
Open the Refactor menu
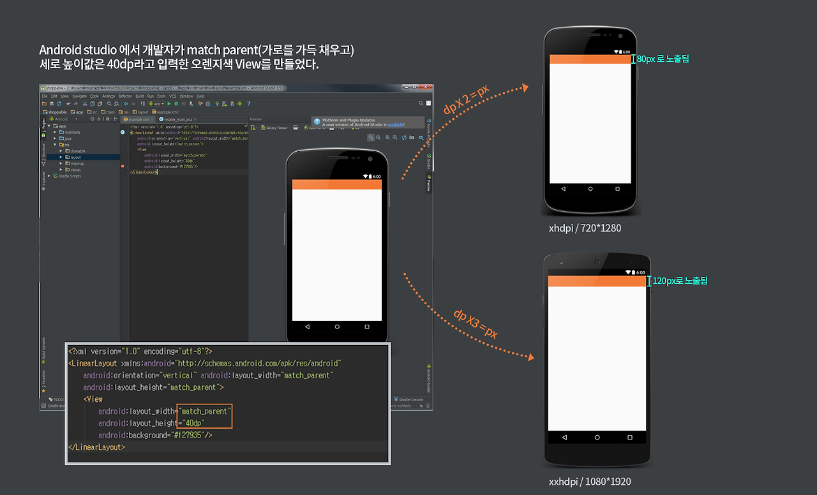coord(125,96)
